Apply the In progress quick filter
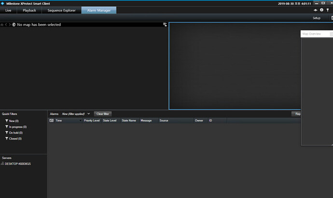333x198 pixels. click(17, 127)
